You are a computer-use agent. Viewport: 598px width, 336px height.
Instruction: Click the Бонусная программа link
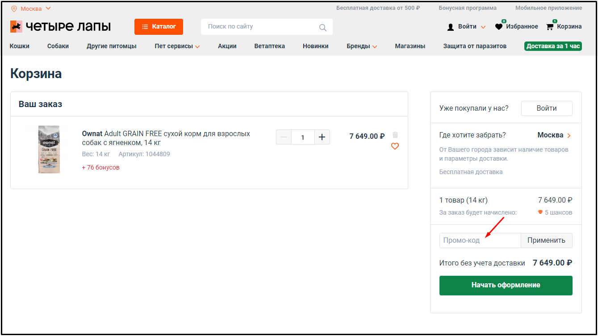pyautogui.click(x=468, y=8)
